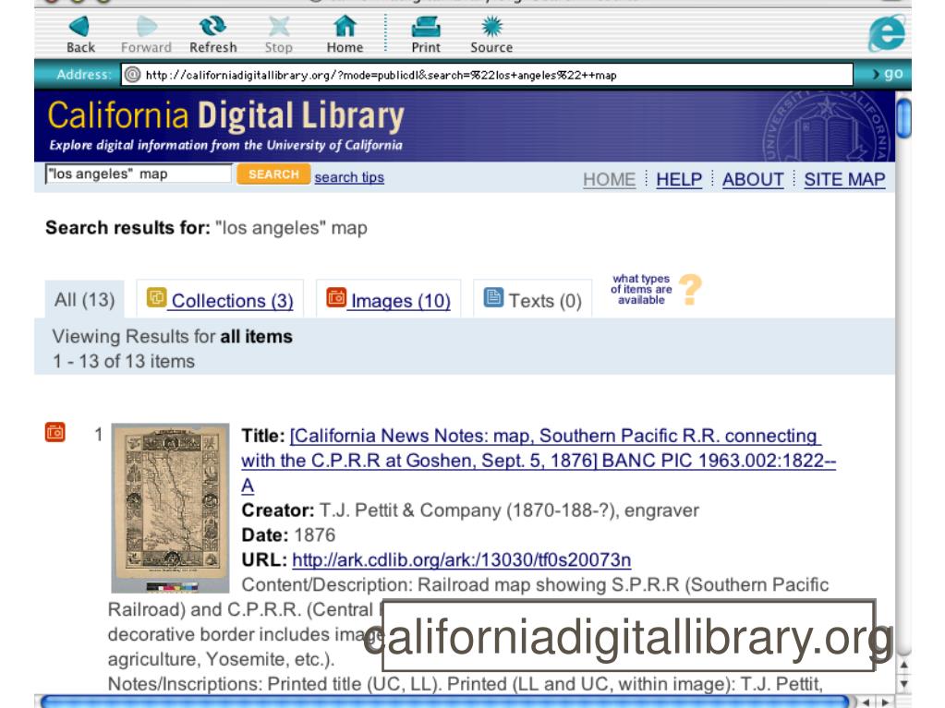Click the 'Date: 1876' text
Screen dimensions: 945x708
pyautogui.click(x=288, y=535)
